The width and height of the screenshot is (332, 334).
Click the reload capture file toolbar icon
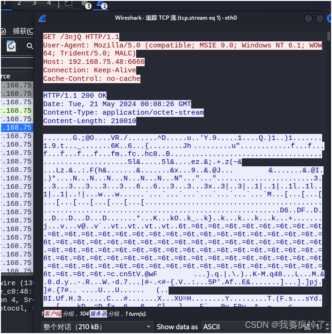click(x=11, y=46)
